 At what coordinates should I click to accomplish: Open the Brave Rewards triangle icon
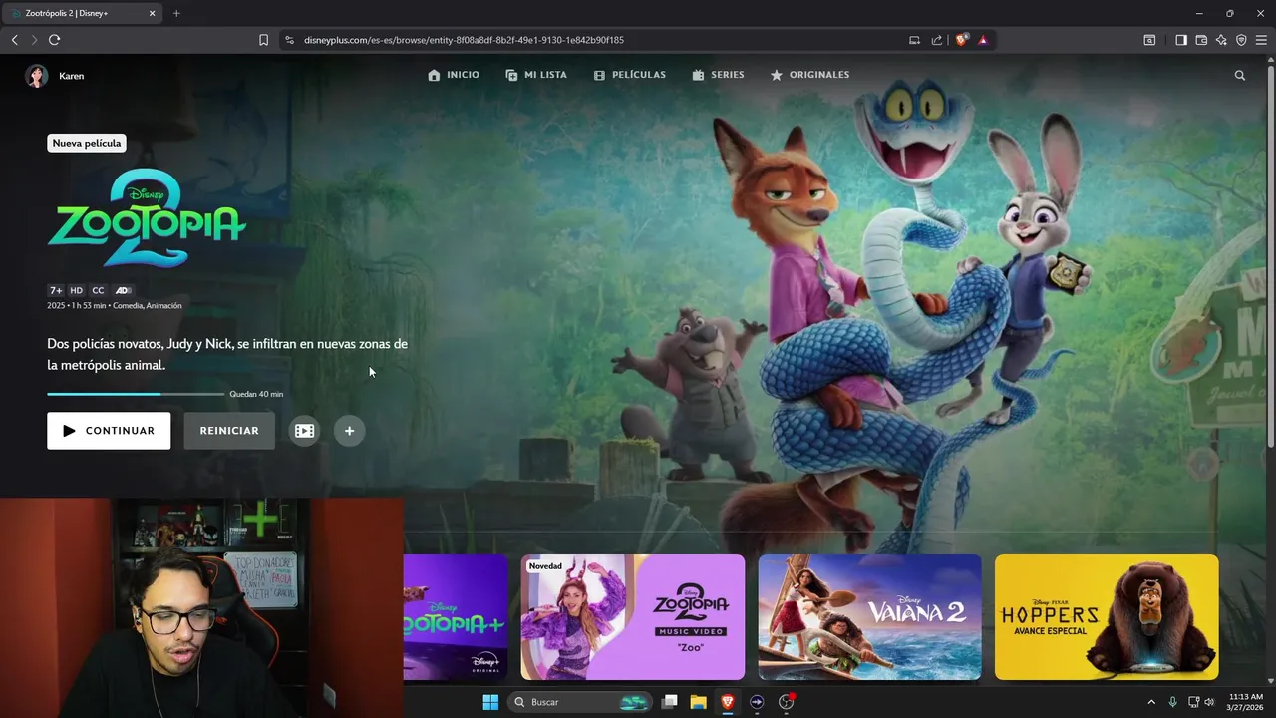click(983, 40)
